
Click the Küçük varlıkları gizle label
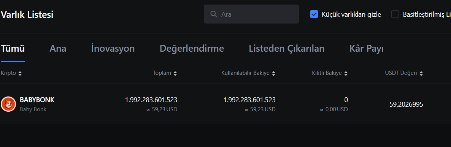351,14
